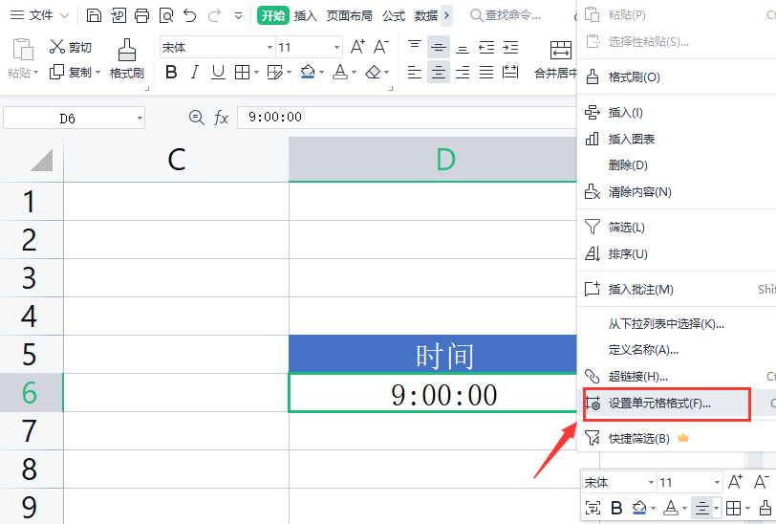Click the 查找命令 search box
This screenshot has height=524, width=776.
click(505, 15)
